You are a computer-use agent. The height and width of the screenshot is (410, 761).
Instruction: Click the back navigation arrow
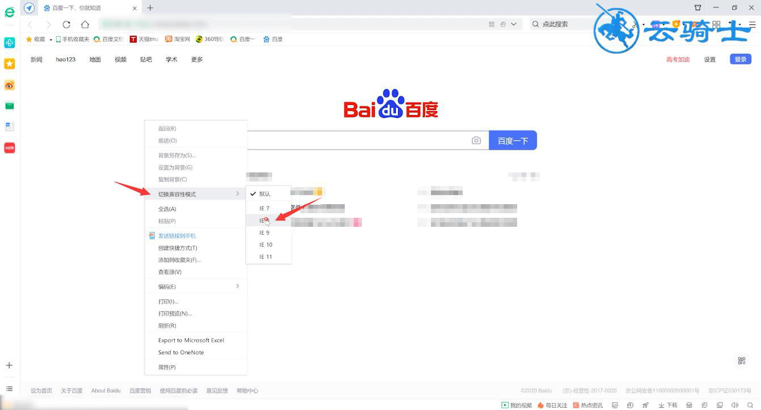(30, 24)
